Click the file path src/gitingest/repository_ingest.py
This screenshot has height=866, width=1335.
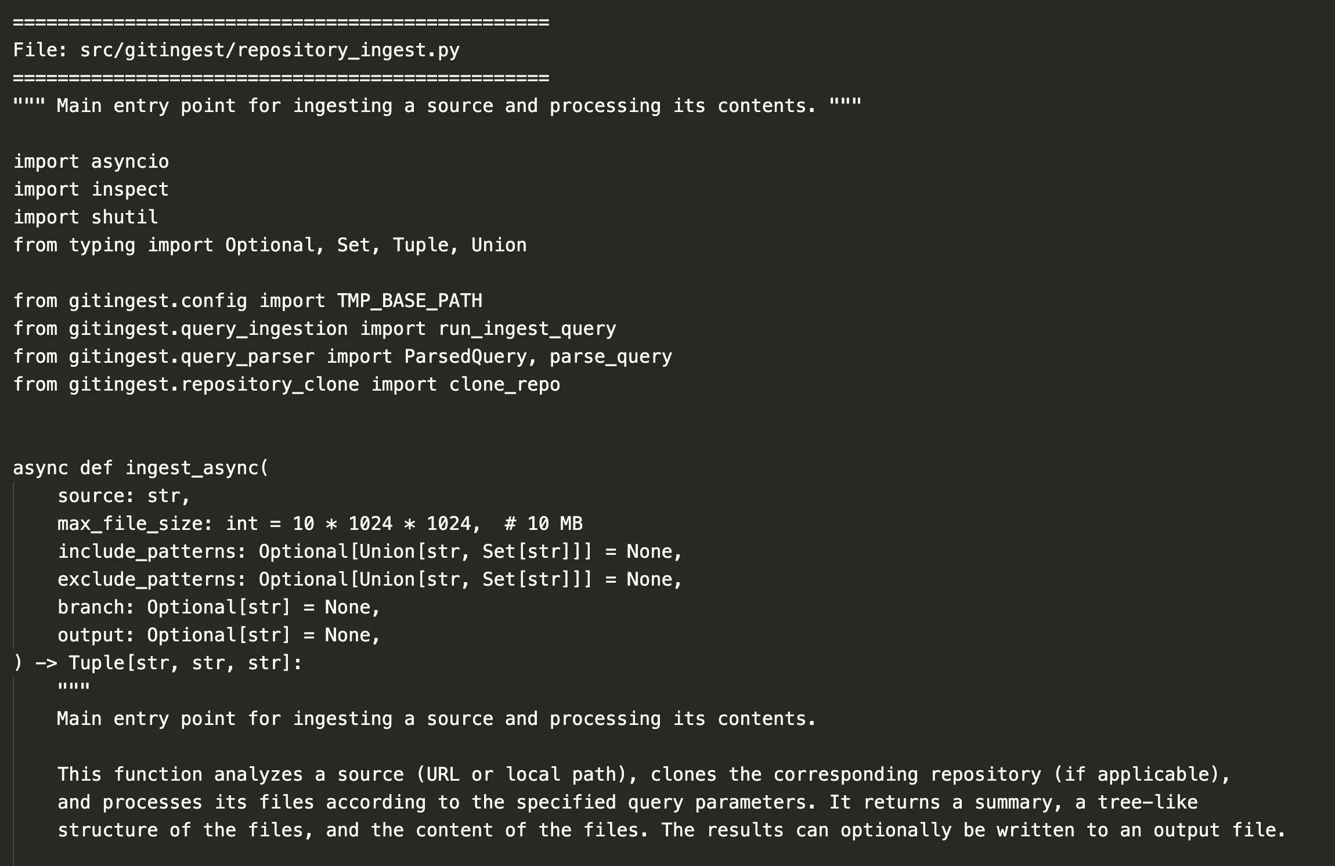coord(270,50)
